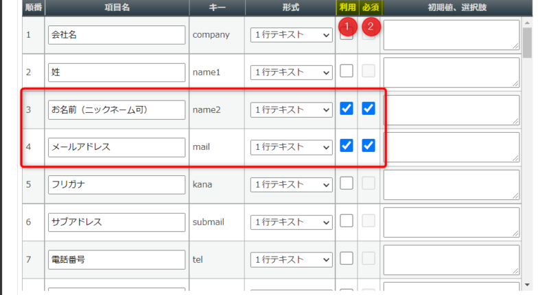Uncheck 必須 for メールアドレス row
This screenshot has width=549, height=295.
(369, 146)
